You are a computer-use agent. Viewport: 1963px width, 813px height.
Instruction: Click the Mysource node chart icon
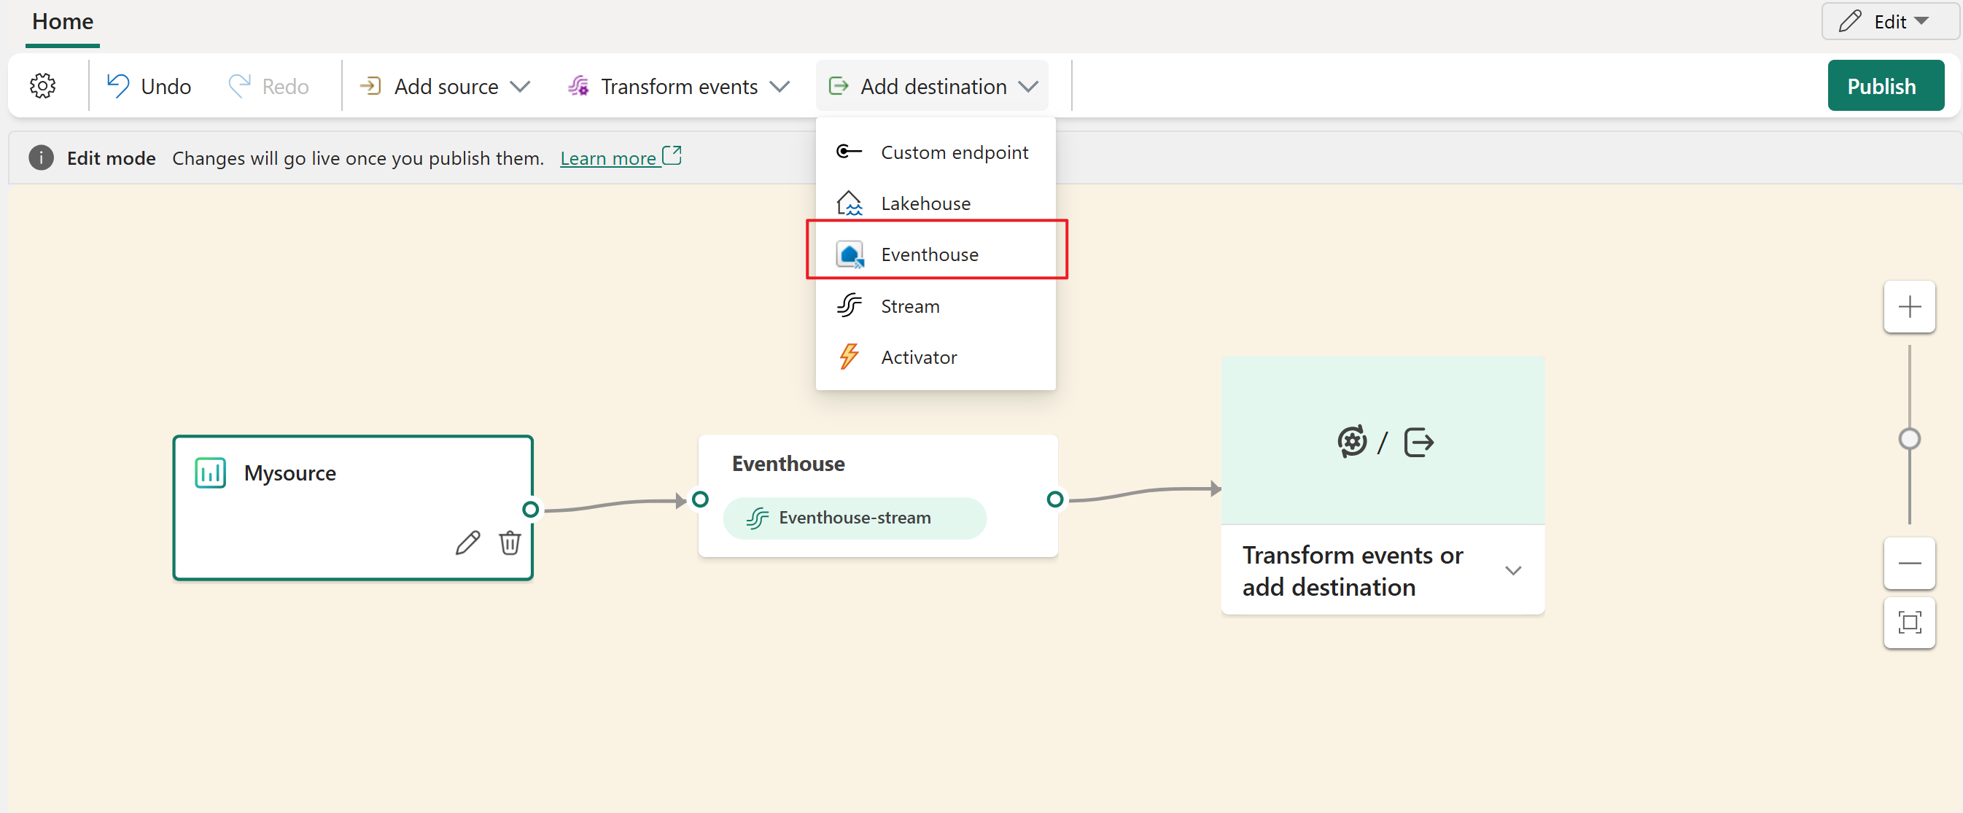point(210,473)
